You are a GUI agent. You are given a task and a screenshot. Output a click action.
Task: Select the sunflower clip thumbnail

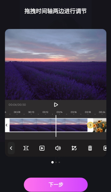pos(100,125)
